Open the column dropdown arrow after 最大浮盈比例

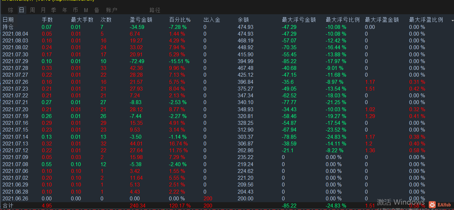click(452, 21)
